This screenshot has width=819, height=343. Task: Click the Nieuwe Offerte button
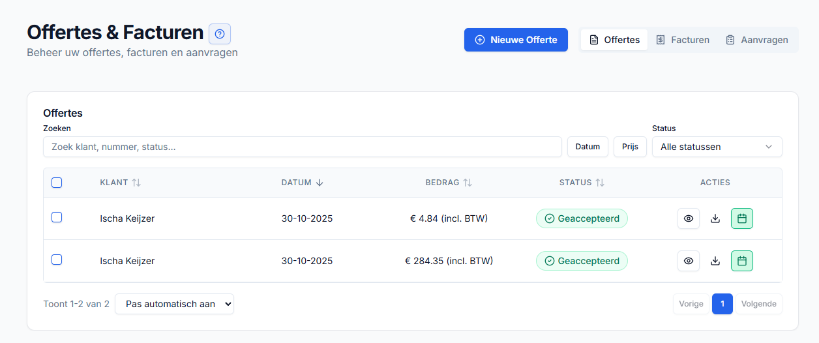(516, 40)
